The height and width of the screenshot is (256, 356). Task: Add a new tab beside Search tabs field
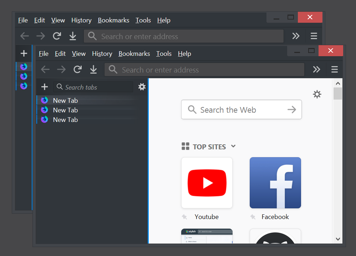coord(45,87)
